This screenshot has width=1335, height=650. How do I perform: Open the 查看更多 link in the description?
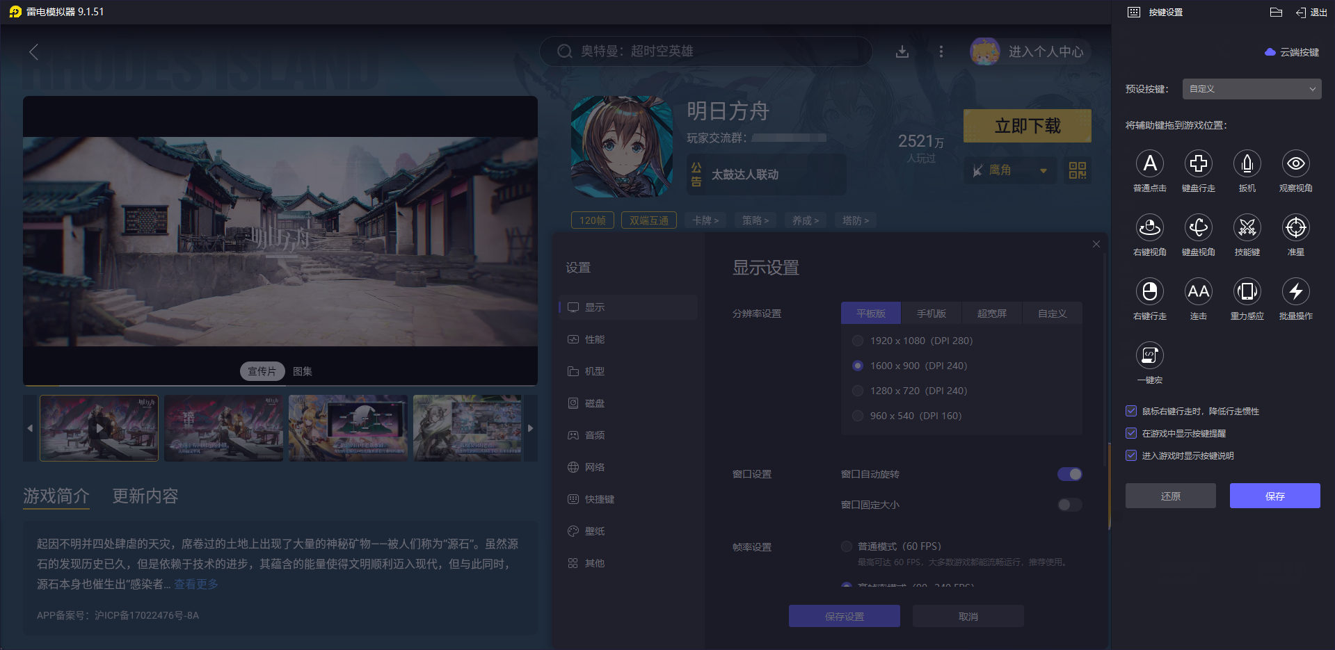195,585
